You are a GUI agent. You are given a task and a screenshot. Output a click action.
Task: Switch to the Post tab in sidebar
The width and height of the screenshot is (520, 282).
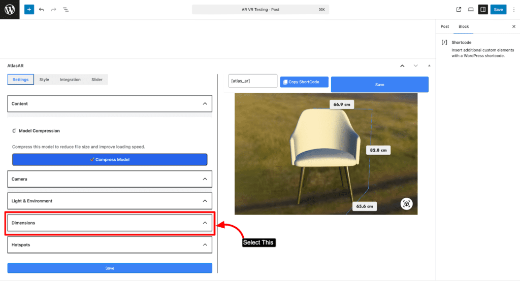pyautogui.click(x=444, y=26)
